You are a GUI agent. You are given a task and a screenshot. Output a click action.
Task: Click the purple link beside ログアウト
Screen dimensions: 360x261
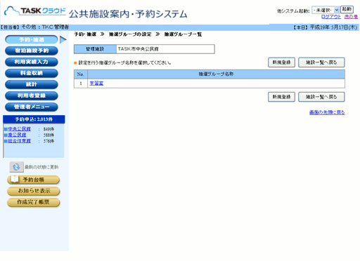coord(351,17)
